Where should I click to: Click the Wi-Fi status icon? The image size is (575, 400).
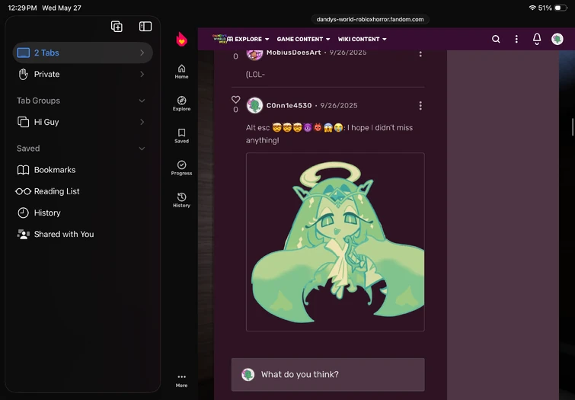tap(532, 8)
